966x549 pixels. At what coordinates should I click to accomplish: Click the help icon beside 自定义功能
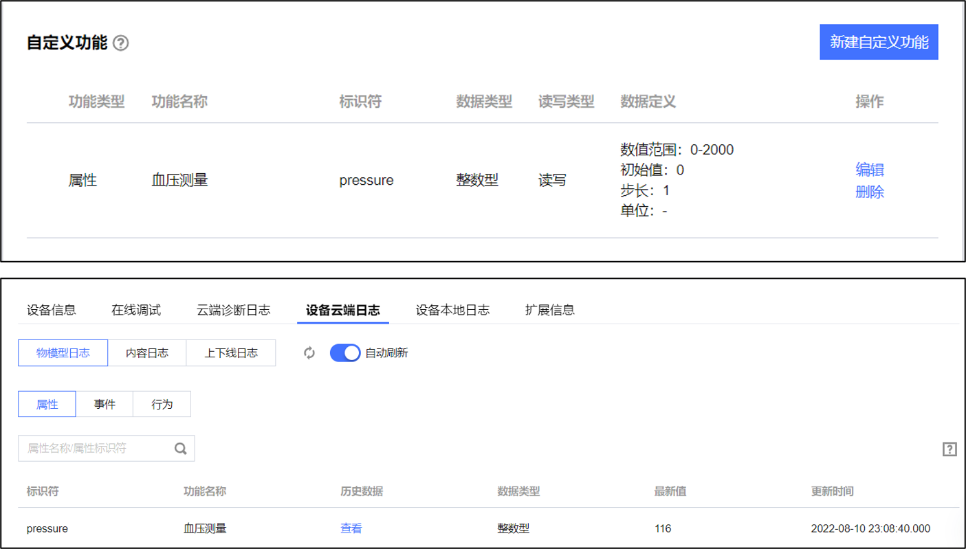[120, 43]
